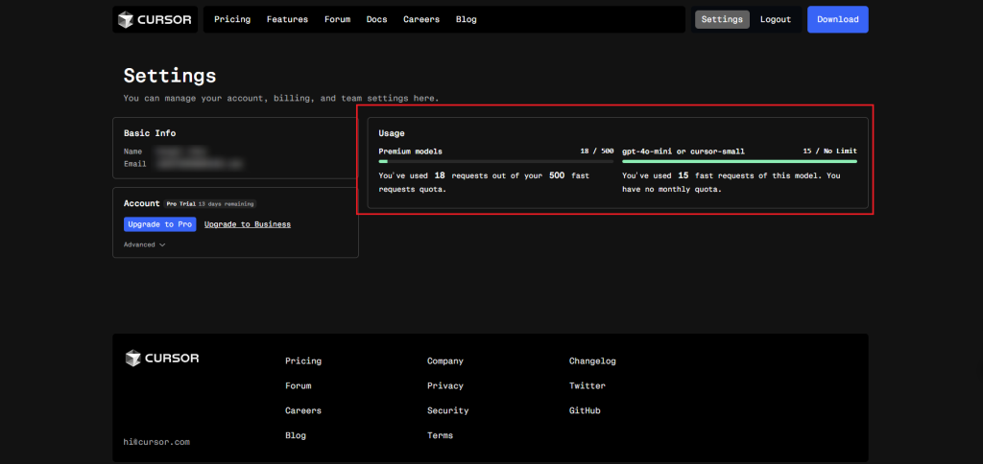The height and width of the screenshot is (464, 983).
Task: Open the Privacy link in the footer
Action: tap(444, 386)
